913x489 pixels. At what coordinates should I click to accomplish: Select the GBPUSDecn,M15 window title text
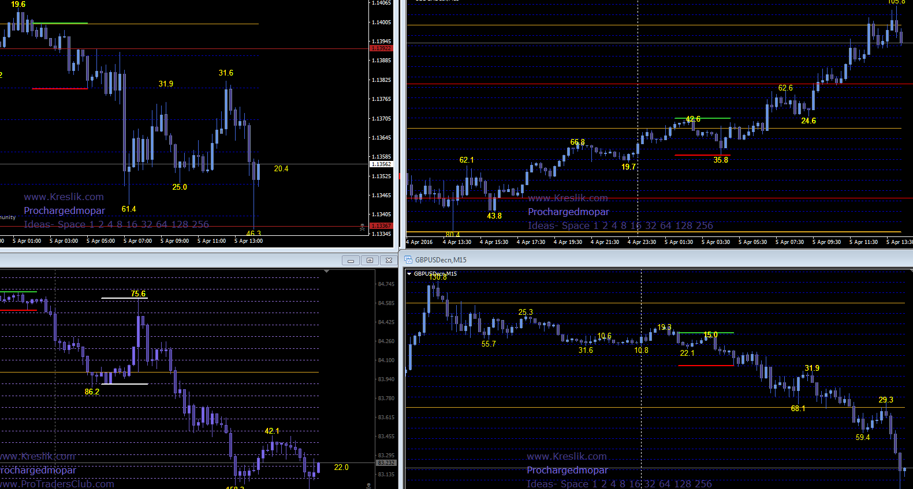(x=441, y=260)
